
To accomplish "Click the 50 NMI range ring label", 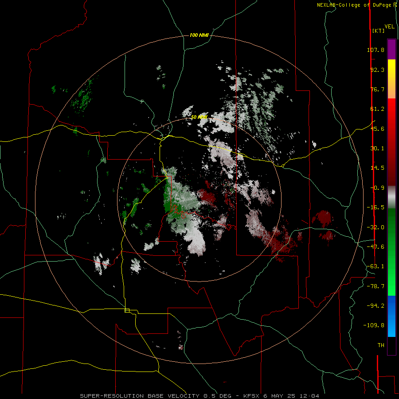I will pyautogui.click(x=199, y=117).
